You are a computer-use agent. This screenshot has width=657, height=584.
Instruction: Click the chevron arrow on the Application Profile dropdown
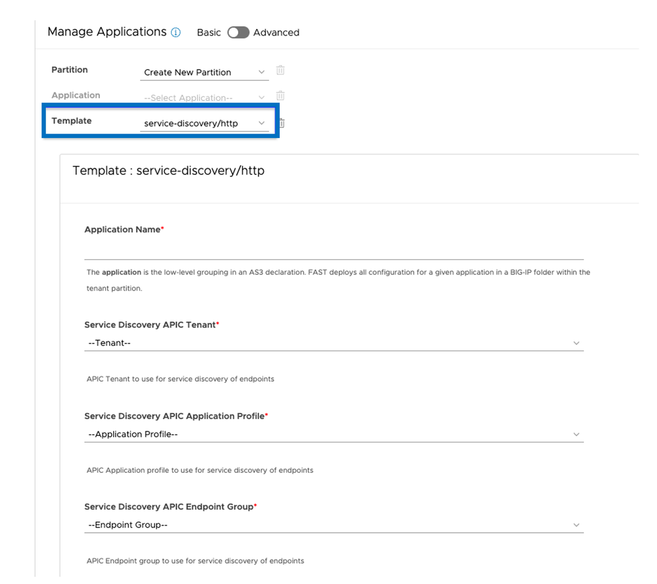[x=576, y=434]
